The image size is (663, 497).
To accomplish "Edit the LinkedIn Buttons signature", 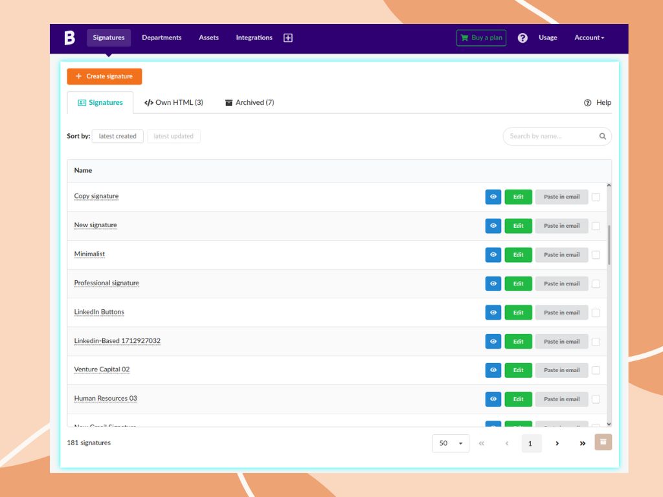I will pyautogui.click(x=518, y=312).
